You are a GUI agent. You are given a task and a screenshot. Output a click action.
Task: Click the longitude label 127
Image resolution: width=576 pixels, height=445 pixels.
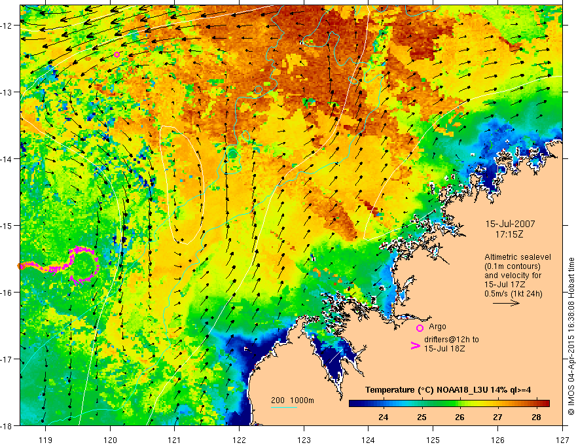pyautogui.click(x=562, y=440)
